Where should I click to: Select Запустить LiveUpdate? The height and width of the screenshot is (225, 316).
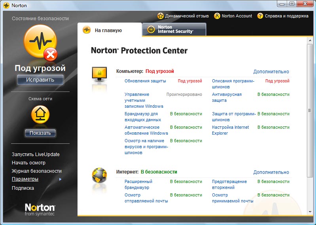36,154
